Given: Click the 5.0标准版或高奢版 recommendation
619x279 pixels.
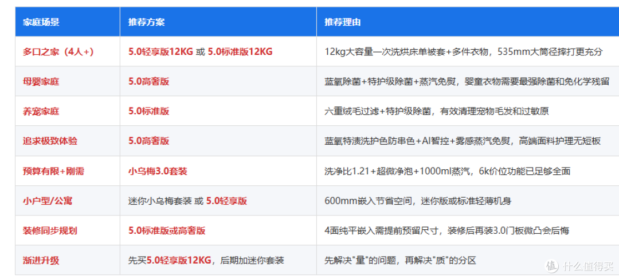Looking at the screenshot, I should [167, 230].
